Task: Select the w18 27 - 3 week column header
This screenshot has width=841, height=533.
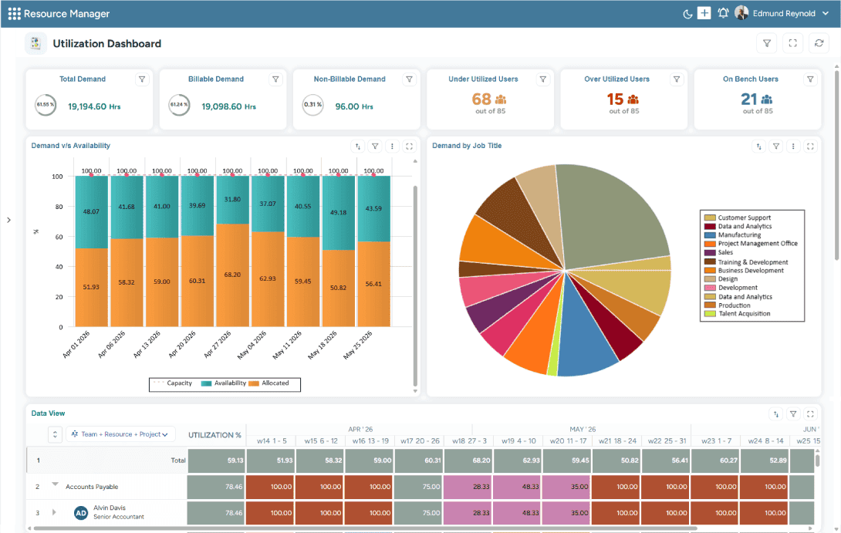Action: click(x=469, y=440)
